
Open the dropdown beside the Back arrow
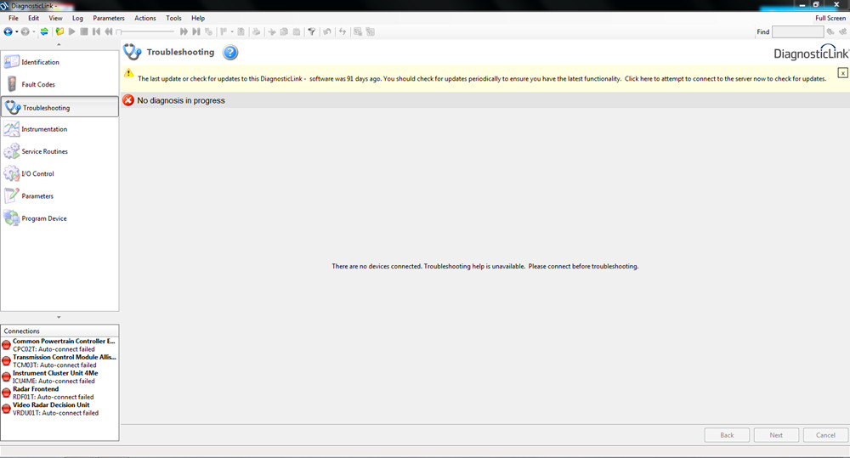click(x=17, y=32)
